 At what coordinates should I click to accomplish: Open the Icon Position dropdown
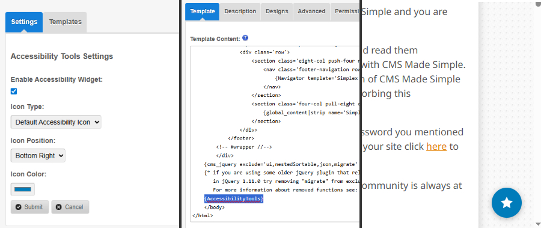coord(38,155)
